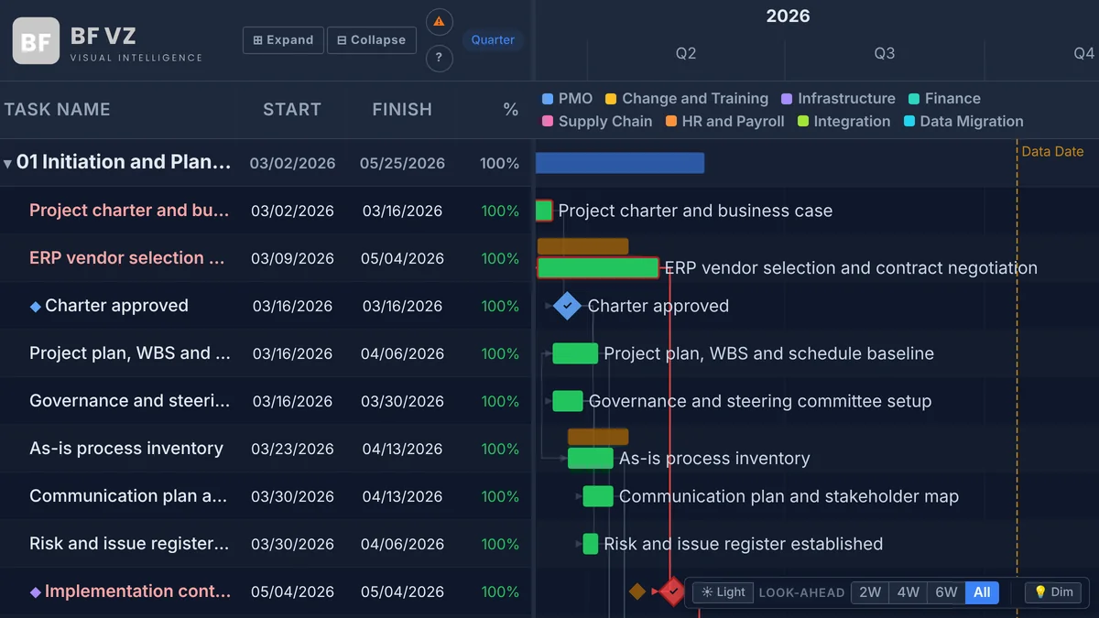Click the LOOK-AHEAD label
Viewport: 1099px width, 618px height.
click(801, 593)
